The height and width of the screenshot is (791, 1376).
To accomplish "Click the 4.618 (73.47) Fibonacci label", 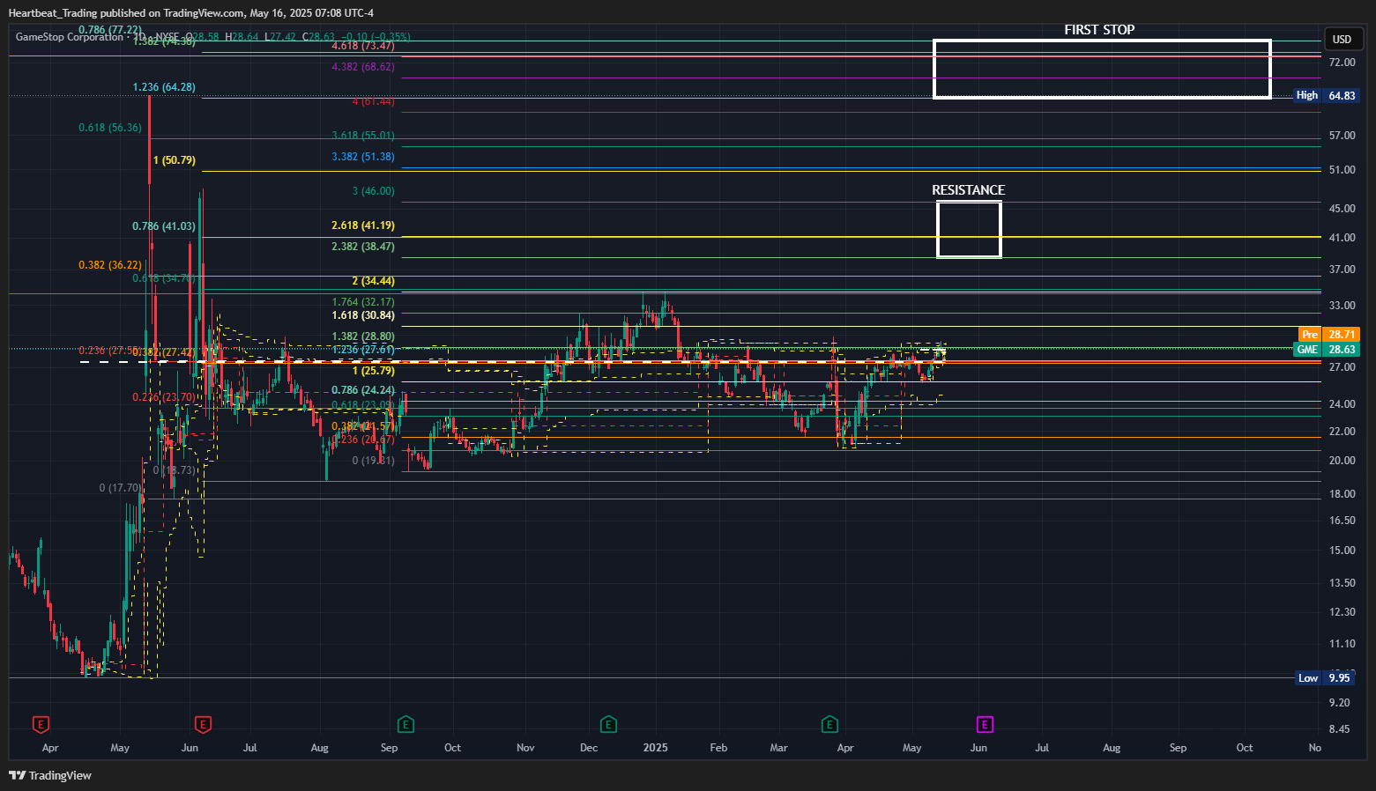I will click(x=363, y=46).
